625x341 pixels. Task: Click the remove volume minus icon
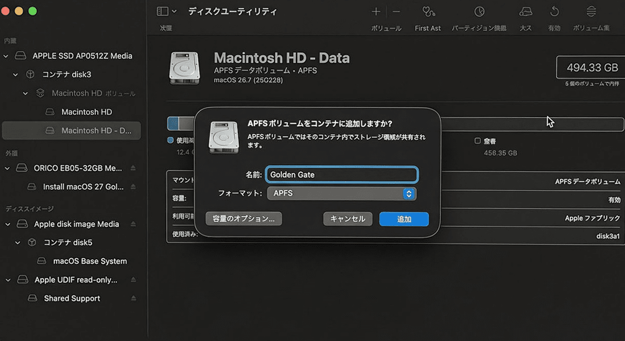click(396, 11)
